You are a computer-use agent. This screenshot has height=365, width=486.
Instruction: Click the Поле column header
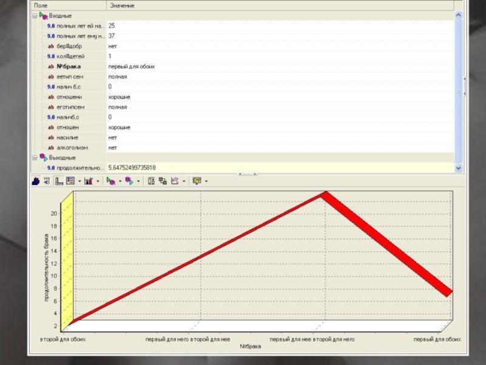[x=39, y=5]
